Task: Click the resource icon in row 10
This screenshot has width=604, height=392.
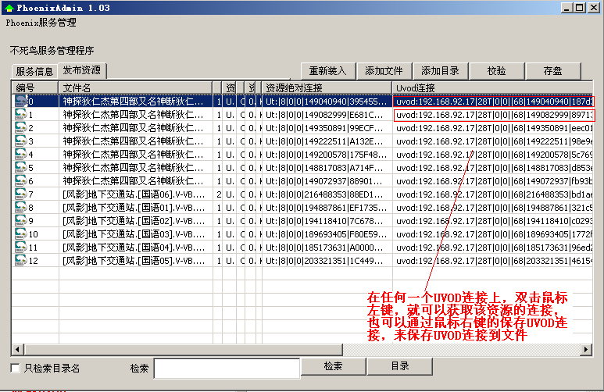Action: pyautogui.click(x=21, y=234)
